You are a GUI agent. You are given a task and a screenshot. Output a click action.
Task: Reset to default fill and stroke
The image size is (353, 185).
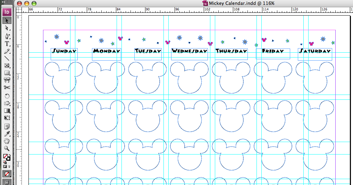[x=4, y=162]
